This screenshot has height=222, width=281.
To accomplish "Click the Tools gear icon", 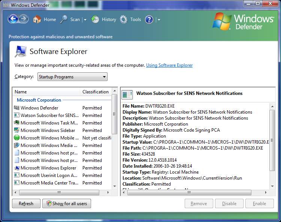I will (x=124, y=19).
